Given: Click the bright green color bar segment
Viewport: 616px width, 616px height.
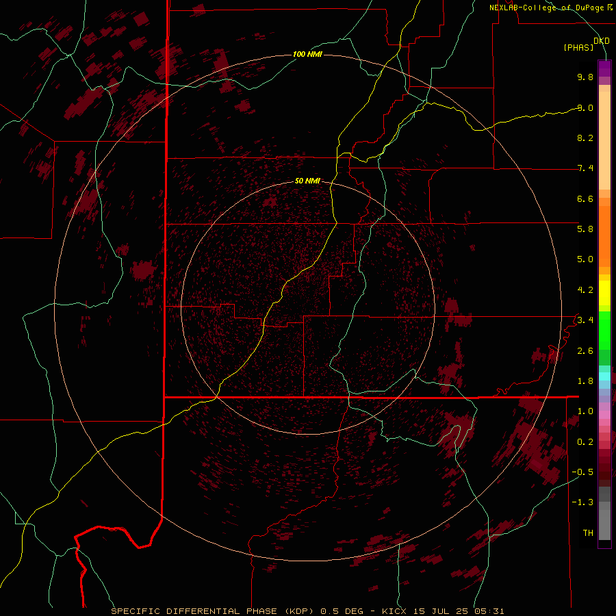Looking at the screenshot, I should pos(604,331).
